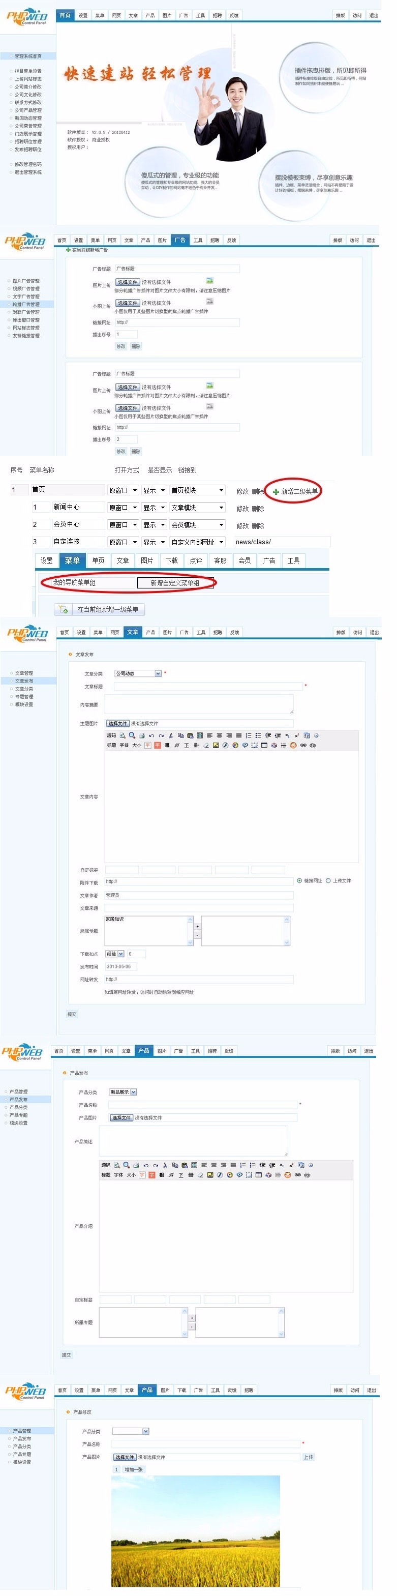Click icon on 在当前组新增一级菜单 button
The height and width of the screenshot is (1596, 397).
pyautogui.click(x=63, y=609)
